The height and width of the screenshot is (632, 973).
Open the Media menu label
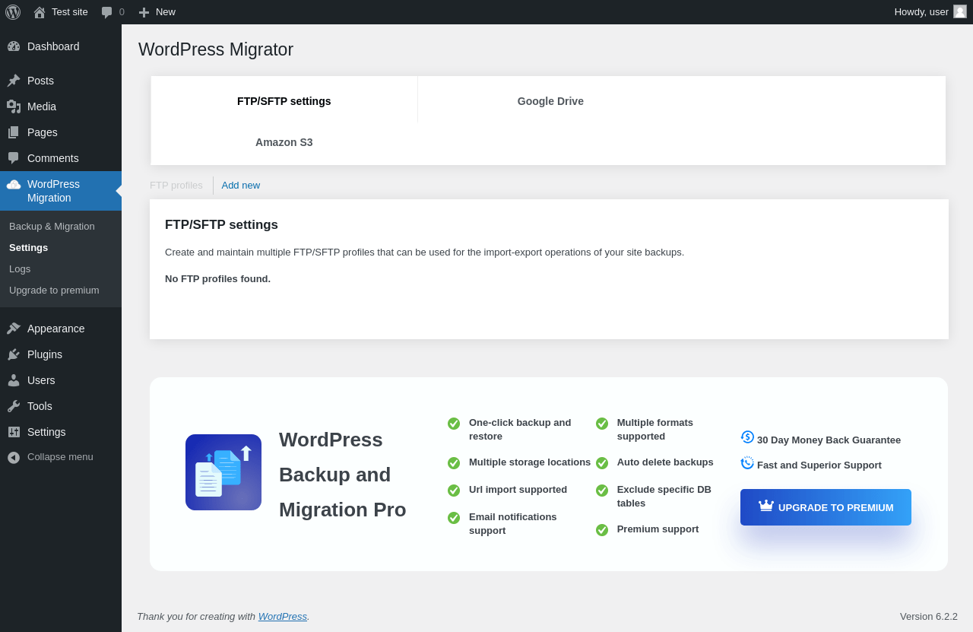pyautogui.click(x=42, y=106)
